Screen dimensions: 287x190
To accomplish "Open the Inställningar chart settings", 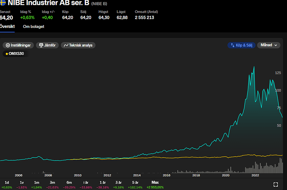I will coord(17,45).
